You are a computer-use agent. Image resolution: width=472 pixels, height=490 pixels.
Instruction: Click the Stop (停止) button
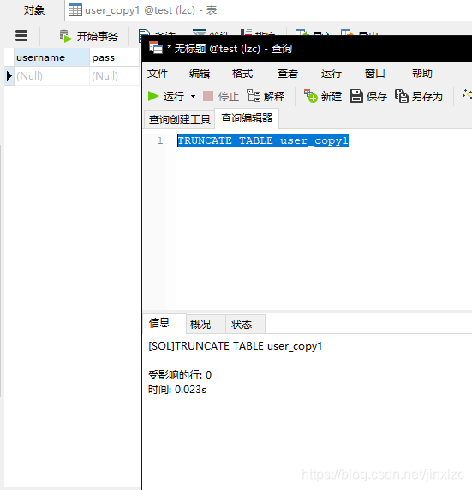(221, 96)
